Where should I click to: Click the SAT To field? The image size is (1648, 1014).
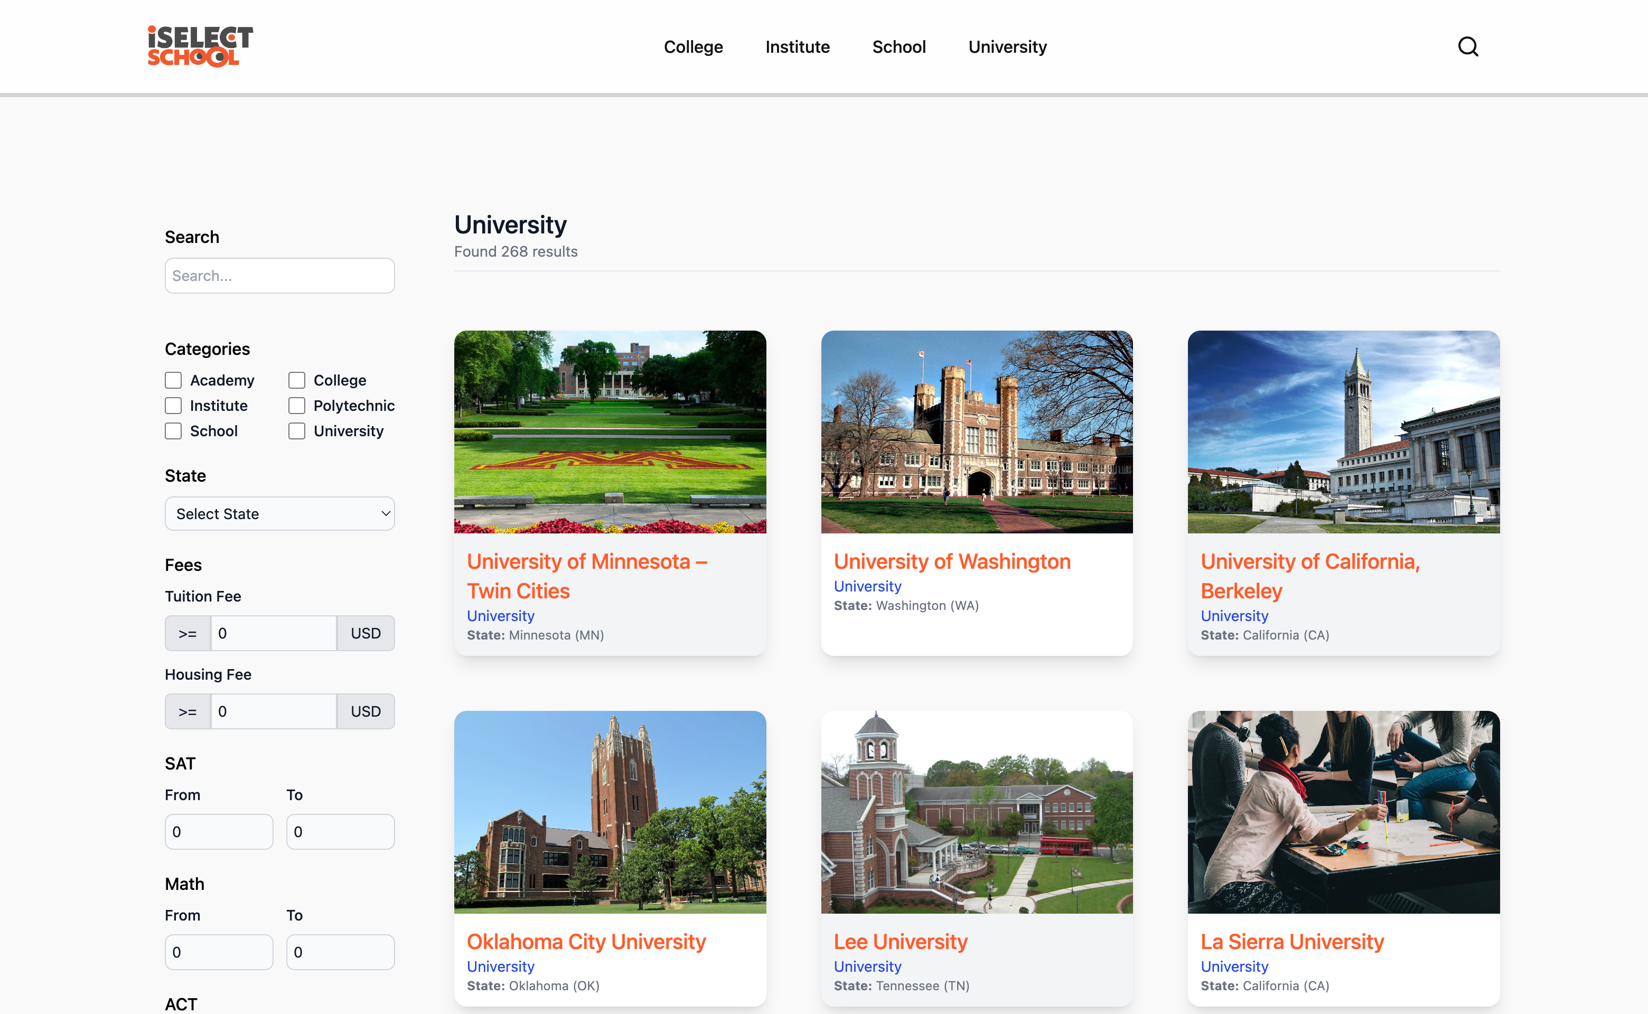(341, 832)
